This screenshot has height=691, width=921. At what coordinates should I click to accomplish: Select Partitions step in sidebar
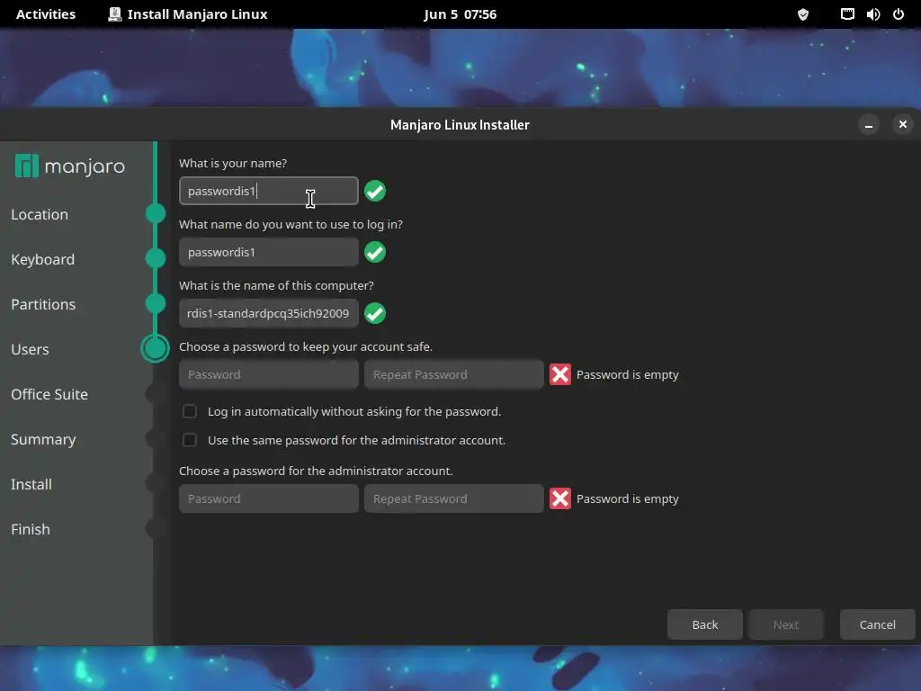[x=43, y=304]
